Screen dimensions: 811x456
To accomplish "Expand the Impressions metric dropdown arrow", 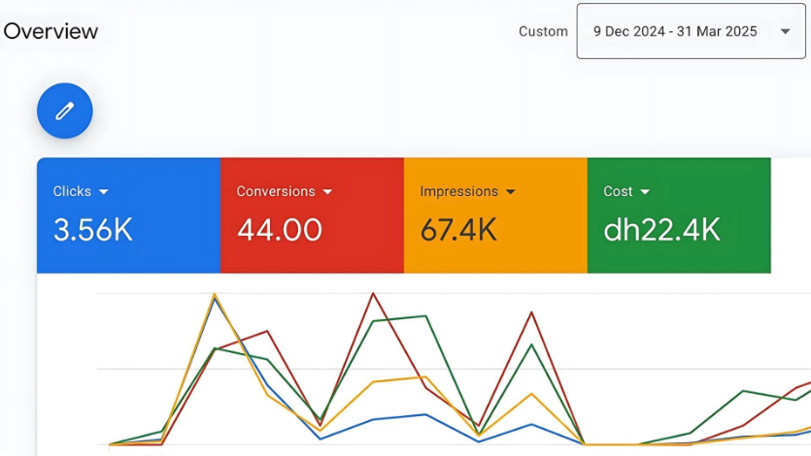I will (510, 192).
